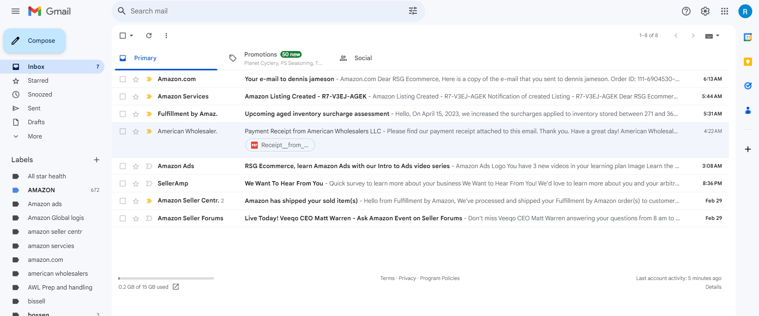Screen dimensions: 759x316
Task: Star the Fulfillment by Amazon email
Action: pos(136,114)
